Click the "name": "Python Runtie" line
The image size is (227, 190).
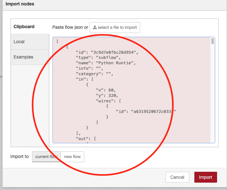(x=106, y=63)
